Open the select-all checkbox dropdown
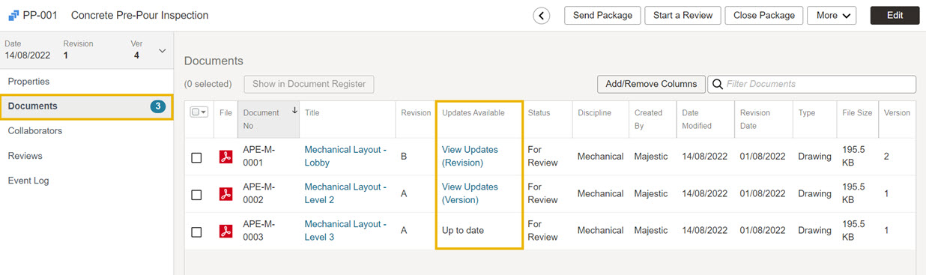The height and width of the screenshot is (275, 926). tap(200, 112)
